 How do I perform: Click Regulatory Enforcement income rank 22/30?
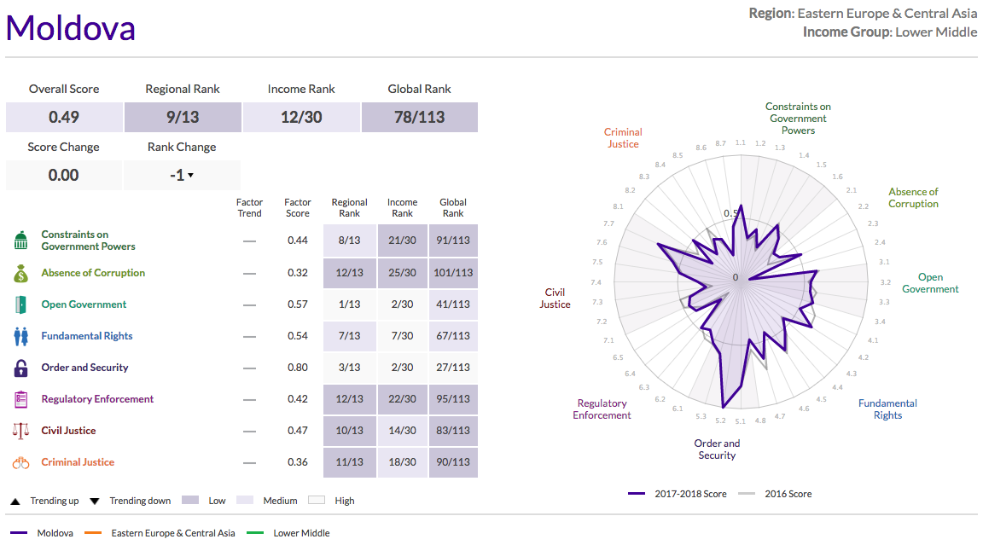tap(403, 399)
